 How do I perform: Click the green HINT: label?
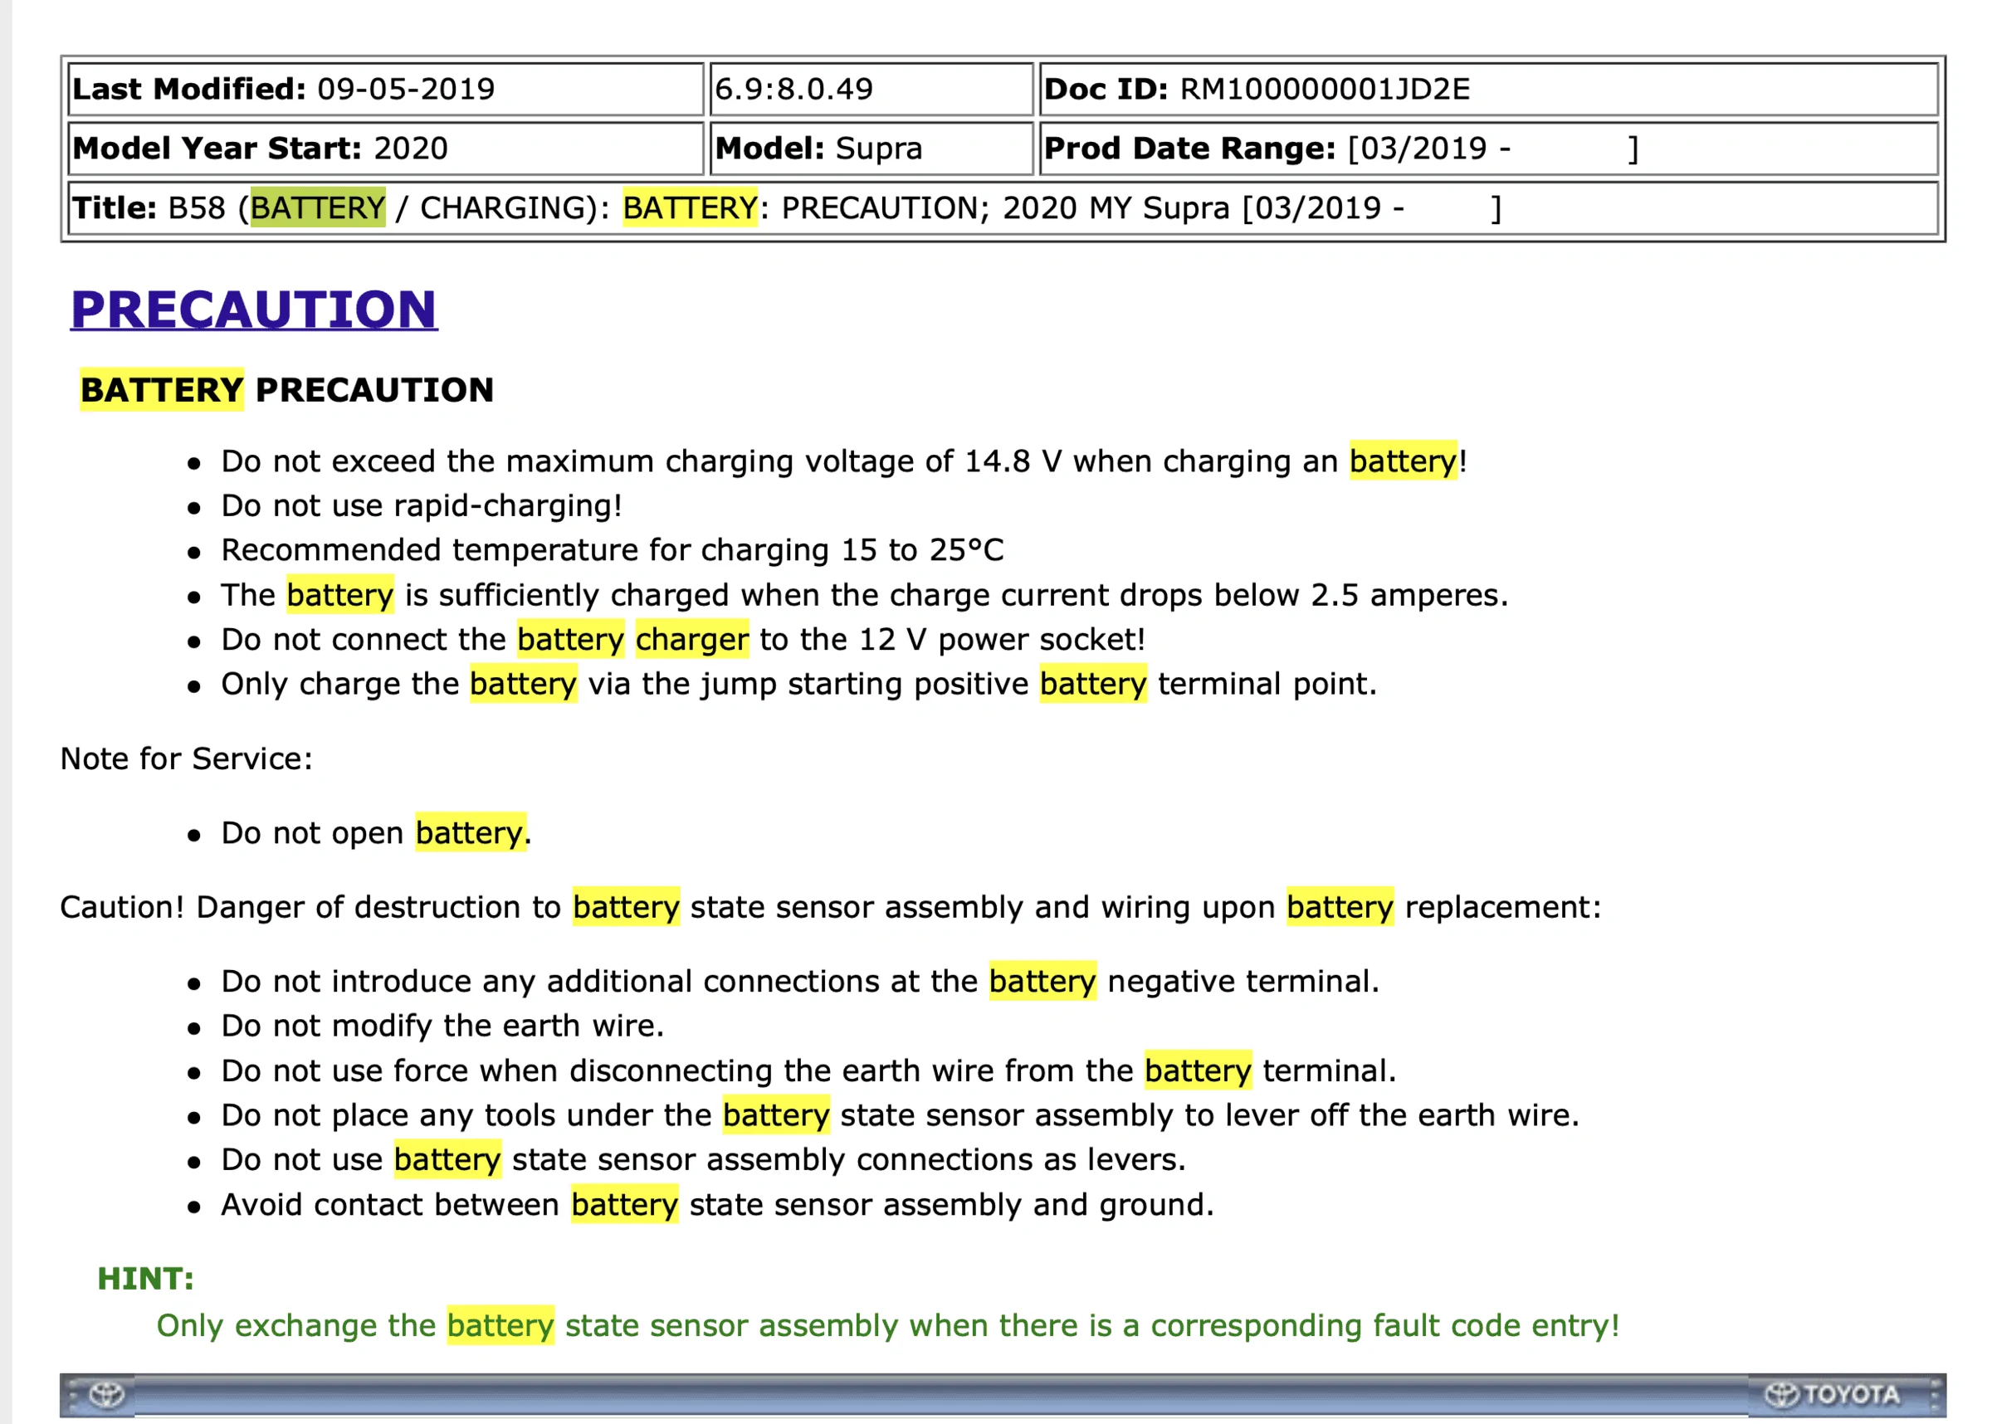tap(145, 1279)
